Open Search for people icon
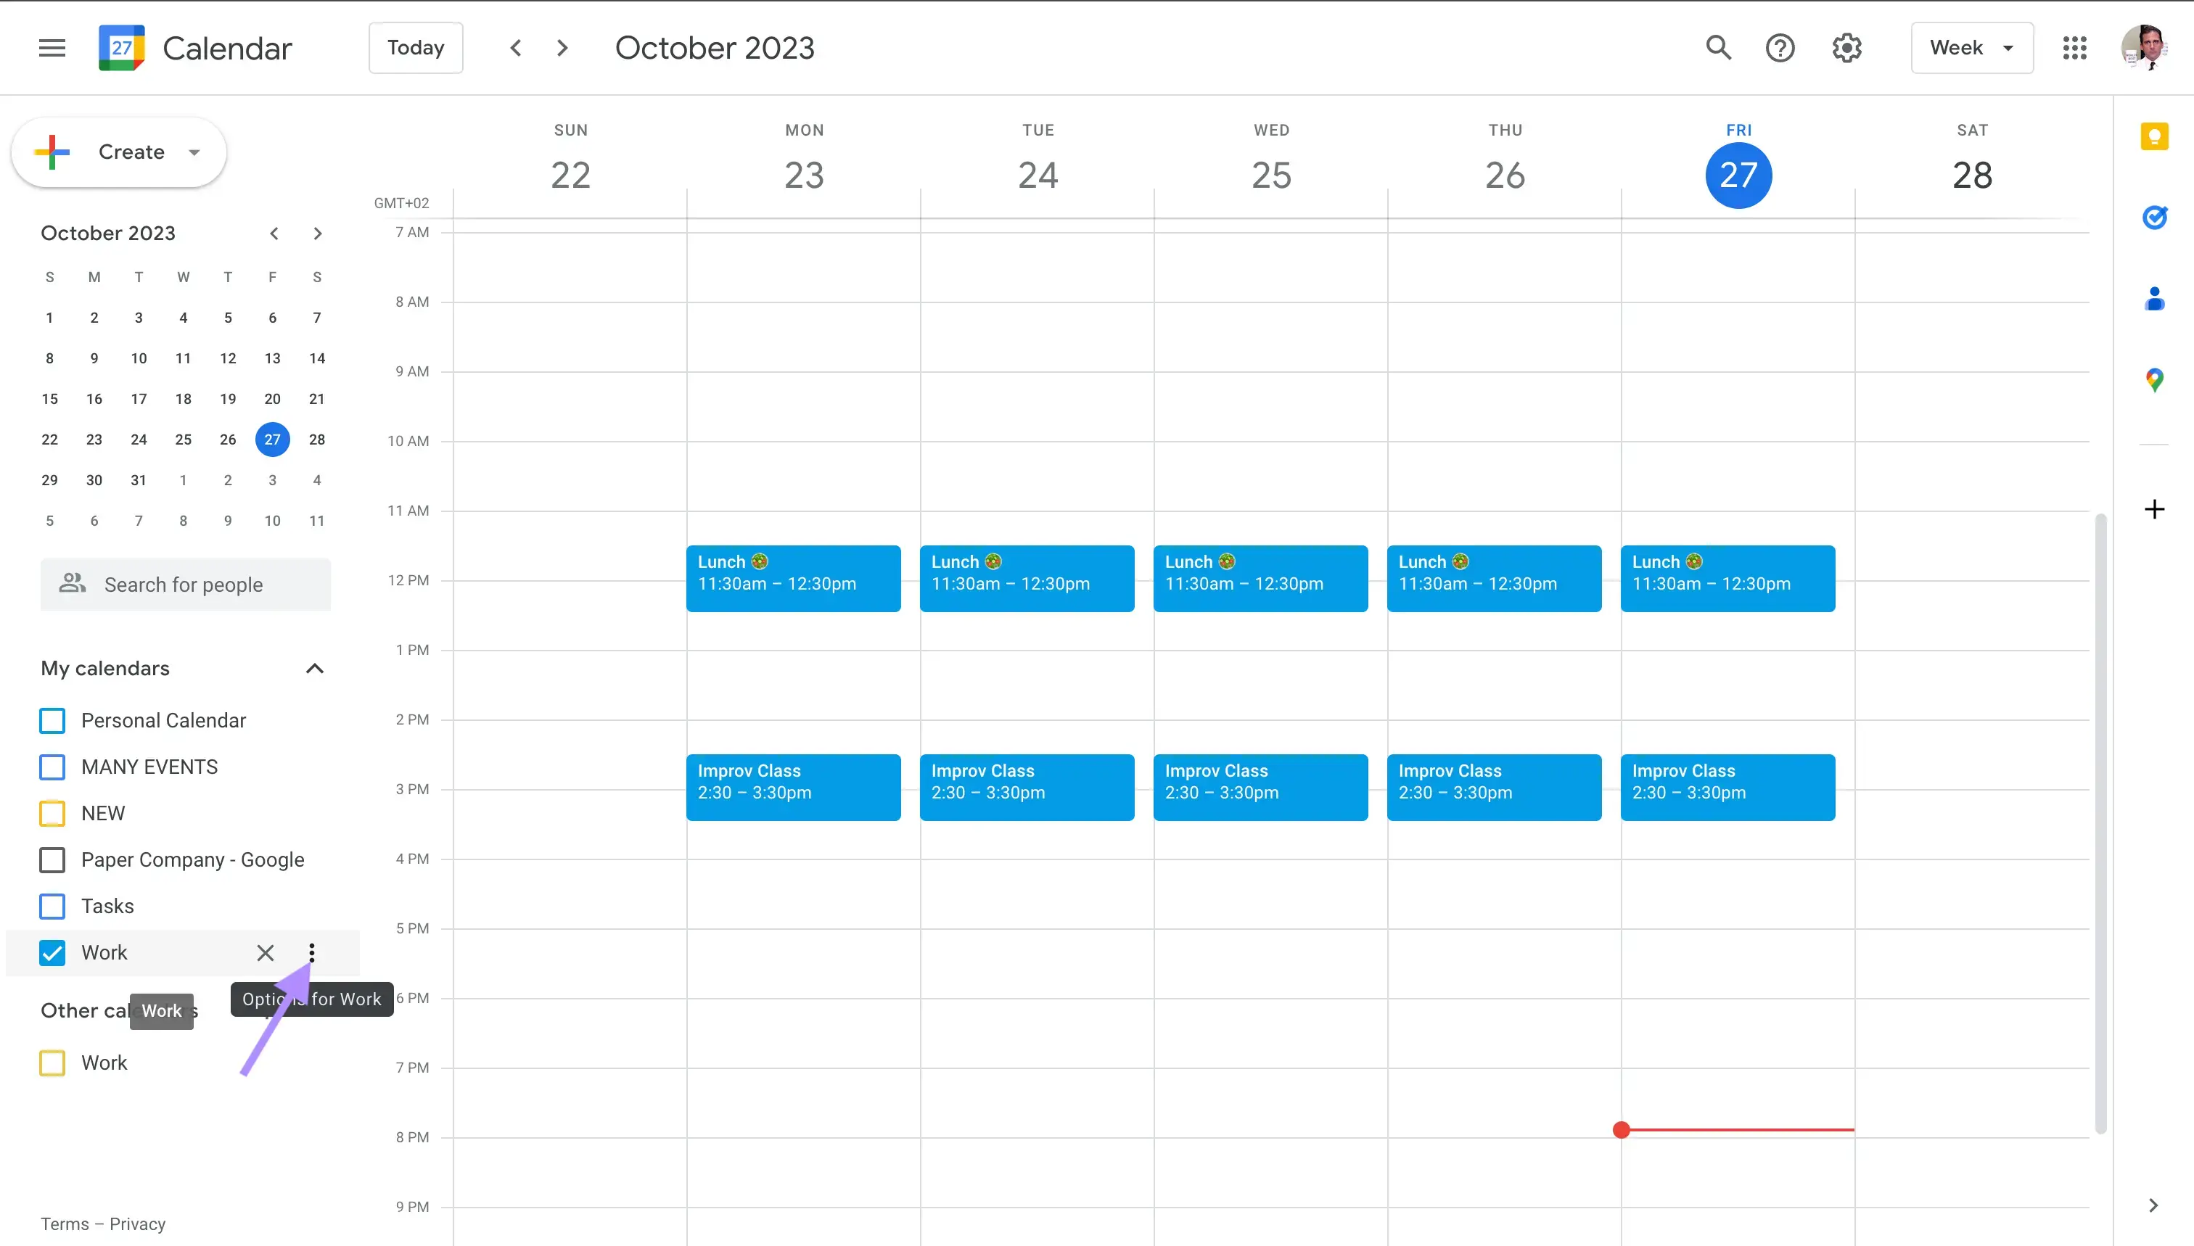The width and height of the screenshot is (2194, 1246). 71,583
